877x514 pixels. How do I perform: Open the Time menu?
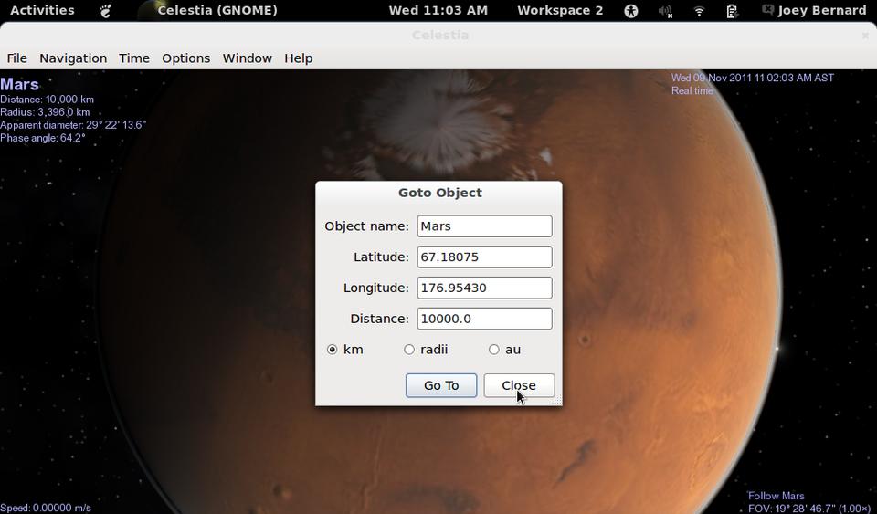[134, 58]
